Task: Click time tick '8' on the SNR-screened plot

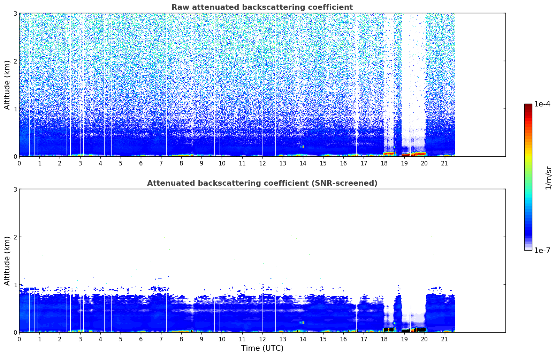Action: pos(181,339)
